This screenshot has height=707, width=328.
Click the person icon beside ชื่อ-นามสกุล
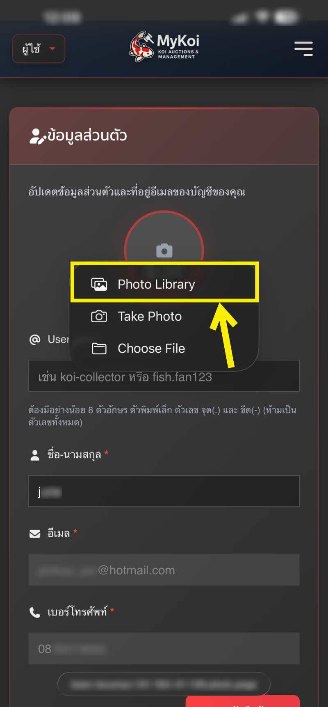[x=35, y=455]
